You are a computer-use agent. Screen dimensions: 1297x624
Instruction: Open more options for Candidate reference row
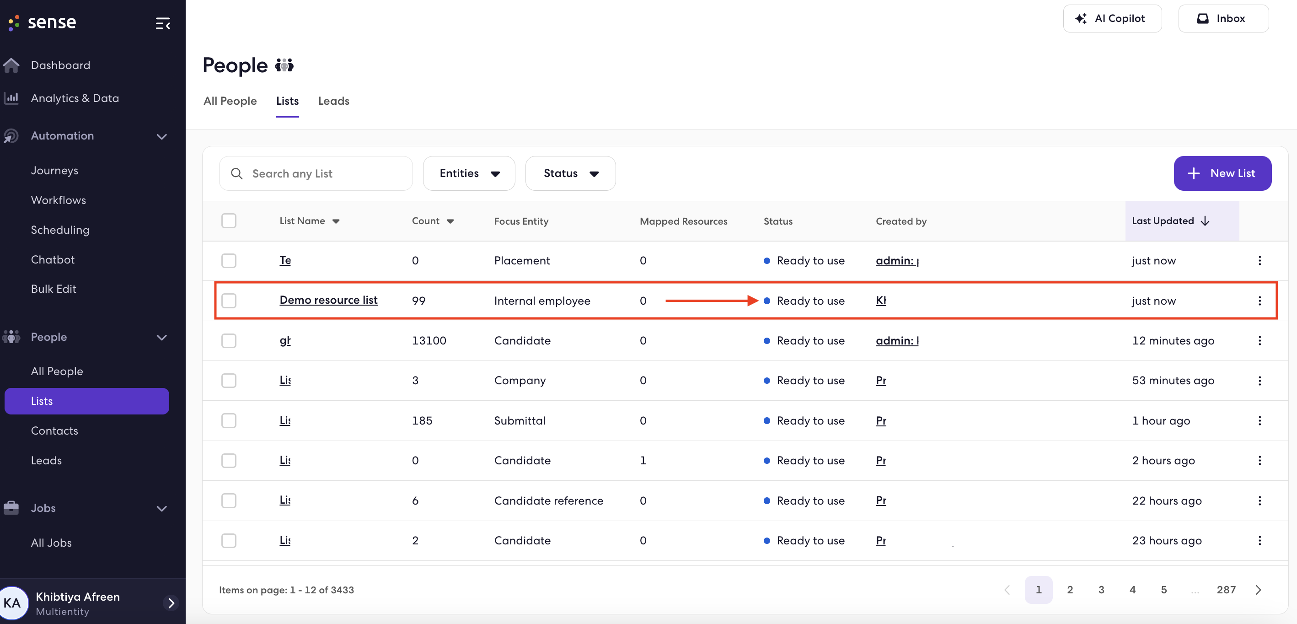pos(1259,500)
